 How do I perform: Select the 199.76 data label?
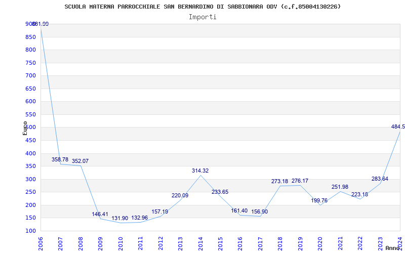[x=319, y=200]
